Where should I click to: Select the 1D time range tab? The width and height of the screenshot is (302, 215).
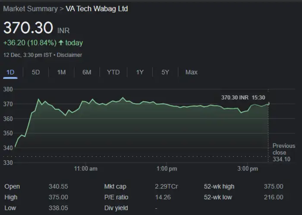pos(10,72)
